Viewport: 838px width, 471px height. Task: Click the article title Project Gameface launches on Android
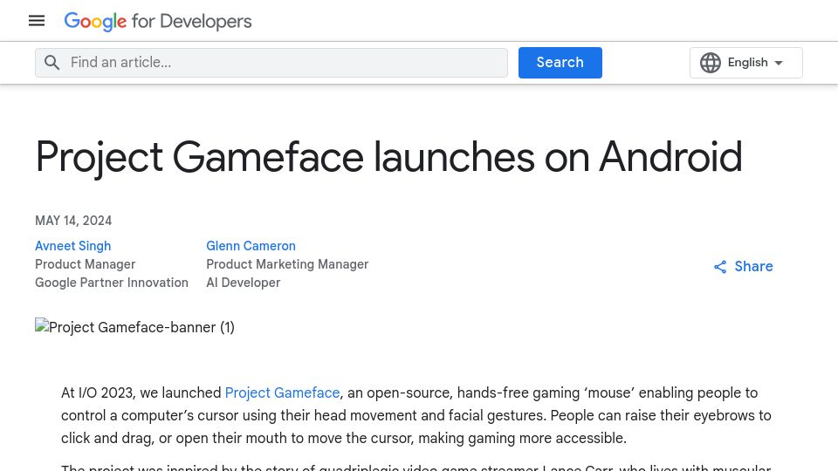click(x=388, y=158)
